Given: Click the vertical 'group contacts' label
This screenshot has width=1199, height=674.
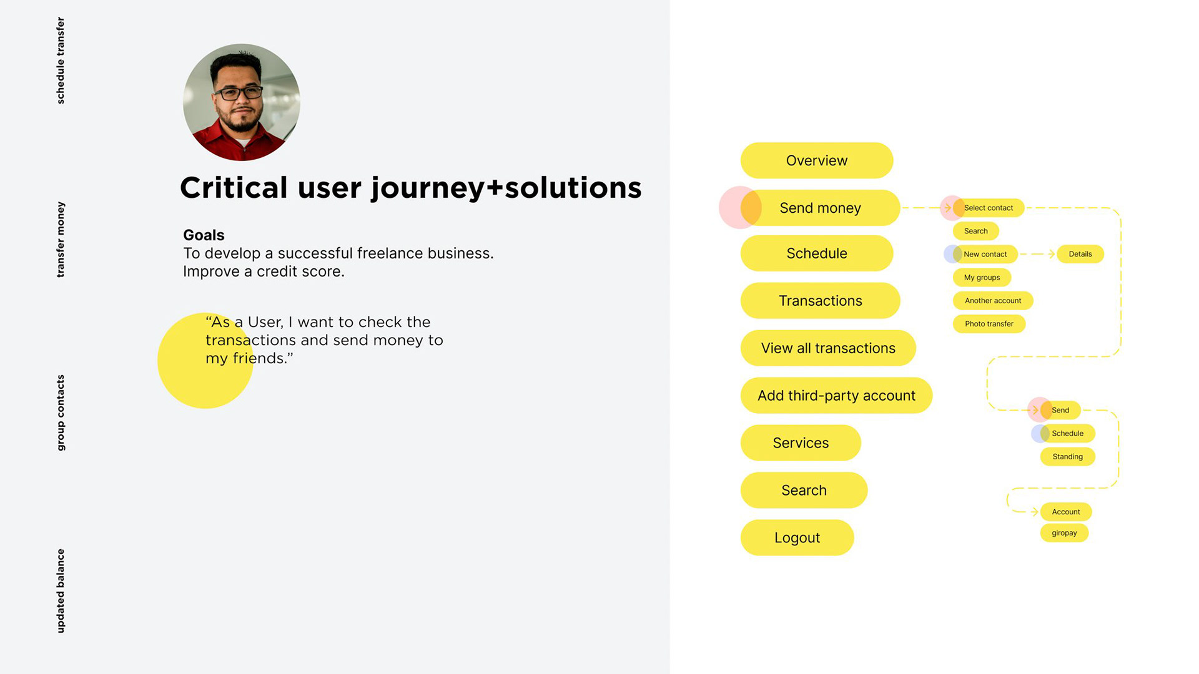Looking at the screenshot, I should tap(61, 413).
